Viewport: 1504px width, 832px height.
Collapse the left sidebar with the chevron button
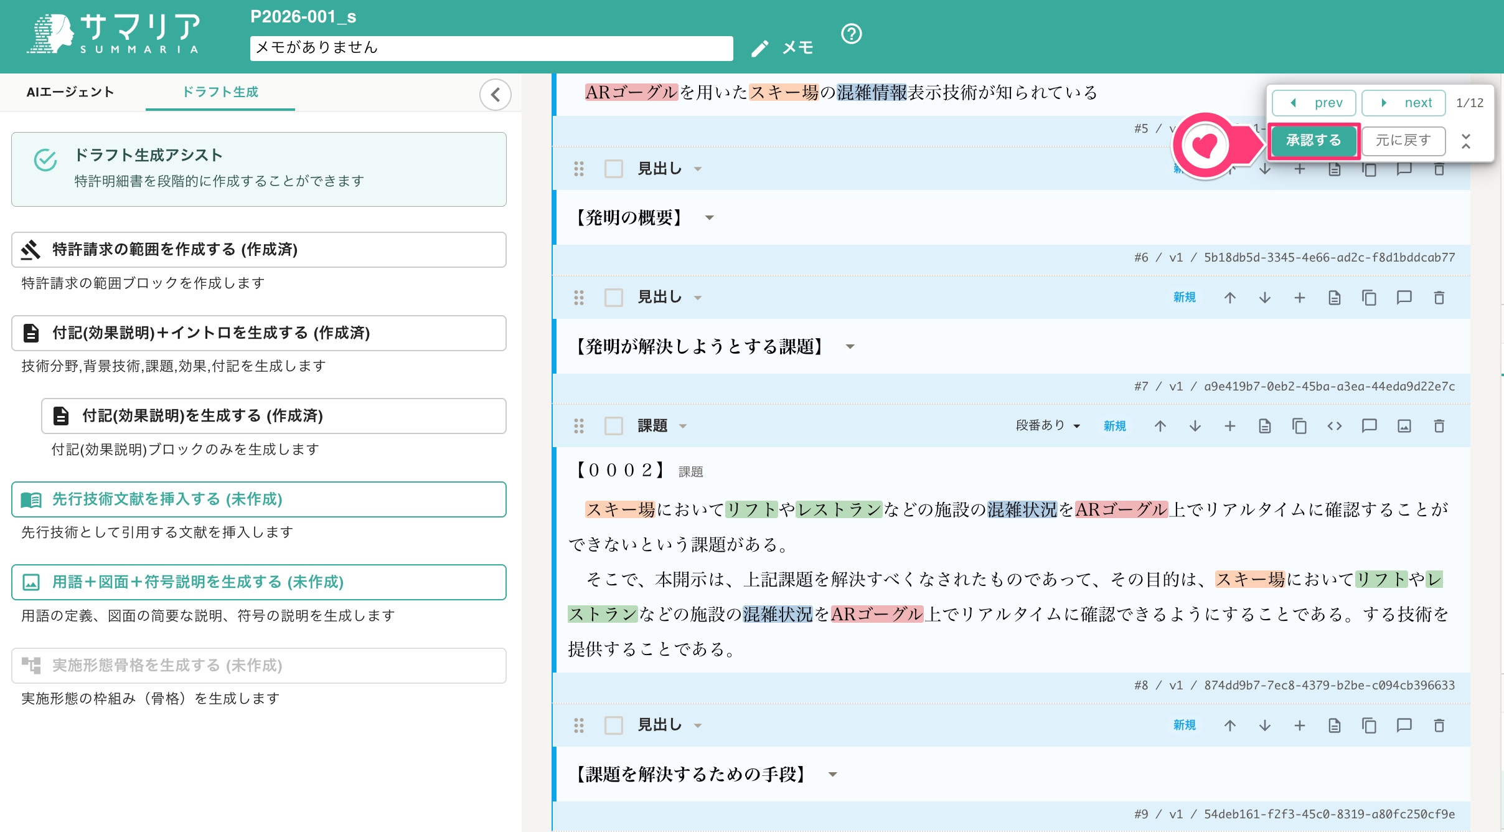[496, 95]
